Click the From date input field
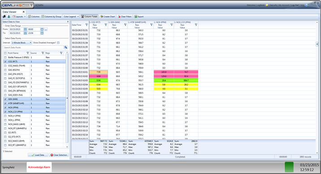The image size is (321, 174). [x=16, y=29]
